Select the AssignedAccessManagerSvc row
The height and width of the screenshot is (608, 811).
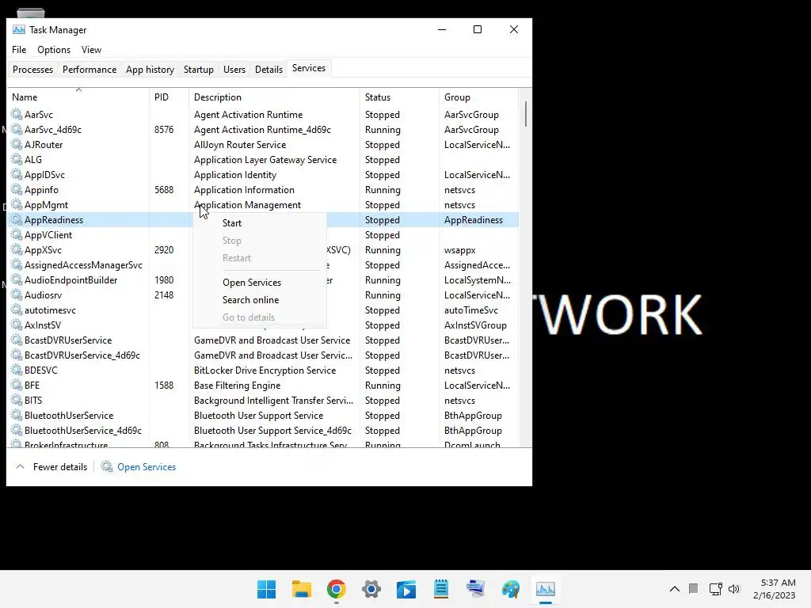tap(263, 264)
